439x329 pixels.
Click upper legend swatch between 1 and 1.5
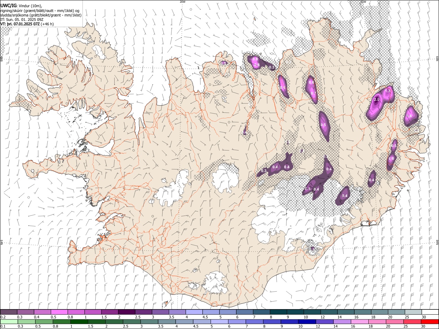point(93,312)
